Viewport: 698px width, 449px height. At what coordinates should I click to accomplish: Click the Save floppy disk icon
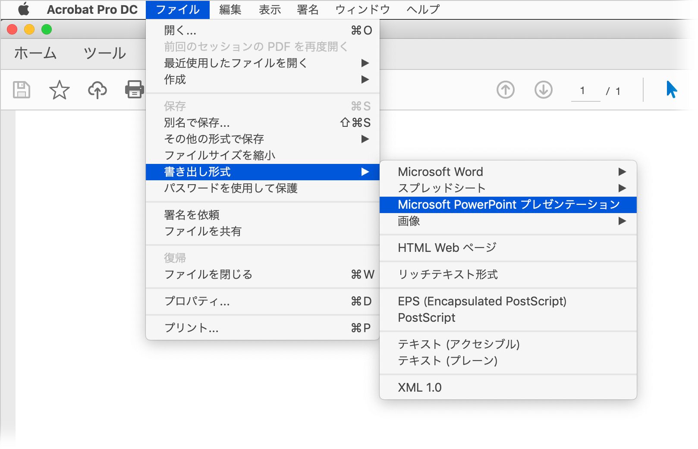click(21, 90)
